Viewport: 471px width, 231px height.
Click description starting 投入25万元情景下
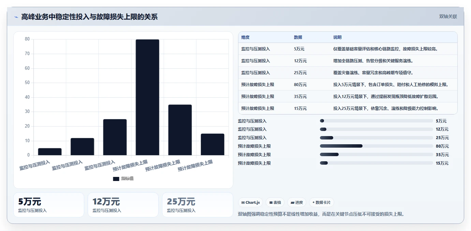point(386,109)
